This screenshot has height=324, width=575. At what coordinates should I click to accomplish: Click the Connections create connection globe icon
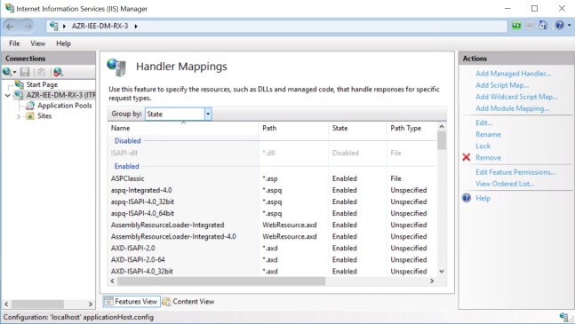pos(7,72)
